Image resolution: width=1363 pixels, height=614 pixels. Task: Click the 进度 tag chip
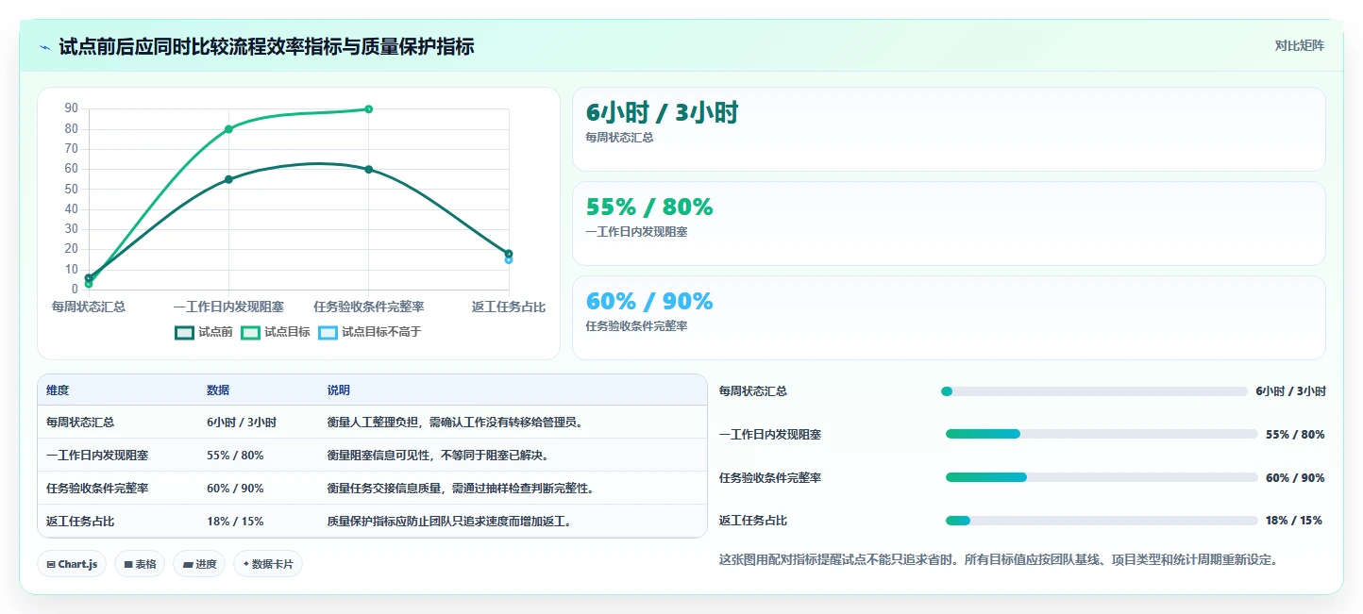coord(200,564)
